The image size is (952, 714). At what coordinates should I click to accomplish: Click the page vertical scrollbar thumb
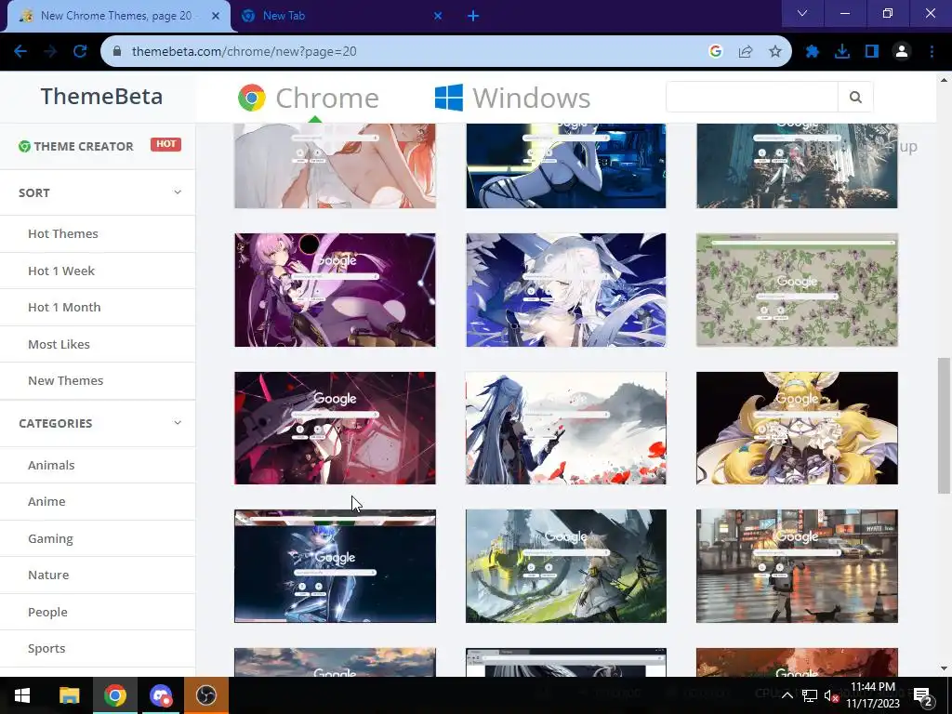(944, 426)
